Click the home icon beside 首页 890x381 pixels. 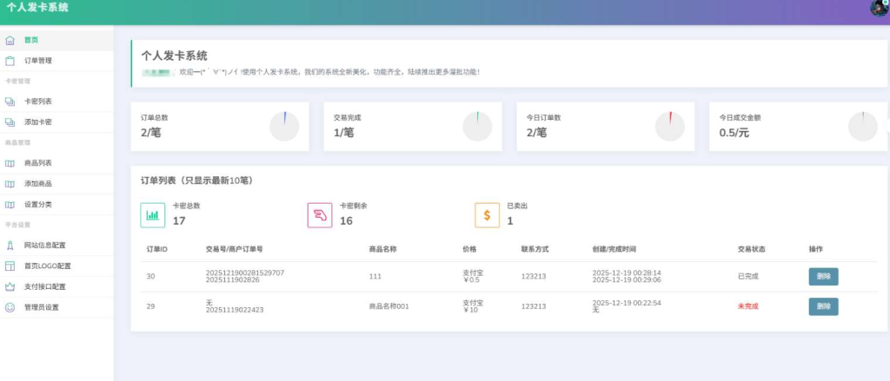tap(10, 40)
